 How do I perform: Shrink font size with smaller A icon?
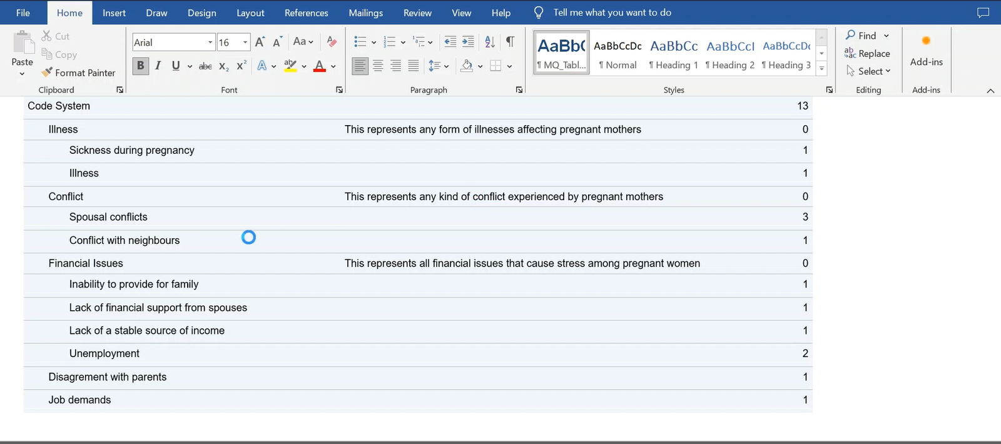point(278,42)
